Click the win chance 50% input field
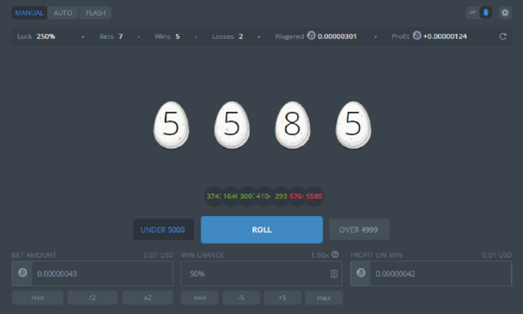This screenshot has width=523, height=314. pyautogui.click(x=262, y=273)
